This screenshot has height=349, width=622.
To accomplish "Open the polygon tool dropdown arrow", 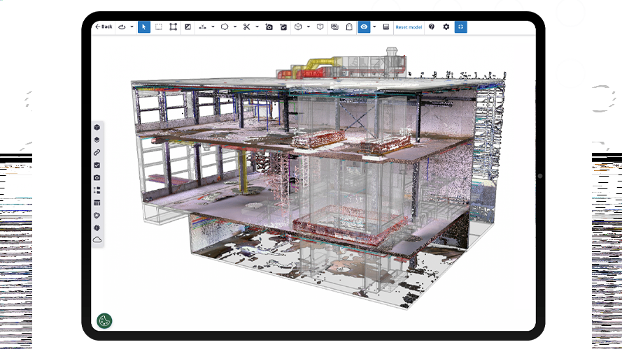I will [235, 27].
